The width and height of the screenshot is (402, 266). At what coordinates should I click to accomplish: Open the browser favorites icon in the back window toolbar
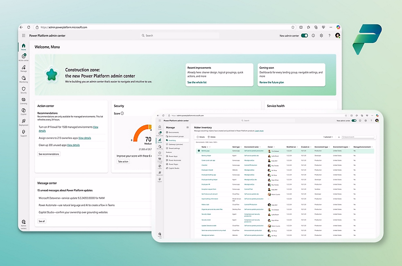pyautogui.click(x=308, y=27)
